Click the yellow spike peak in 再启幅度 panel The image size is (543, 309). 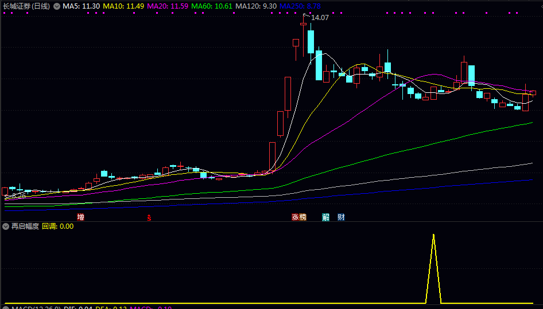pyautogui.click(x=433, y=235)
